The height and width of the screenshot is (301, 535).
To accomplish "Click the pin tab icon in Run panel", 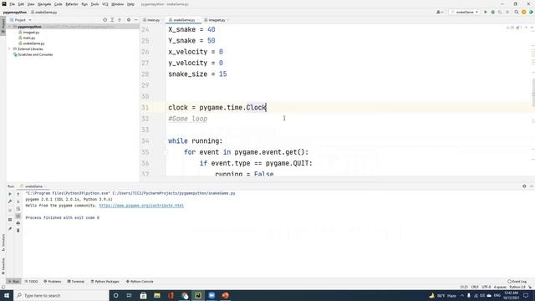I will tap(10, 228).
